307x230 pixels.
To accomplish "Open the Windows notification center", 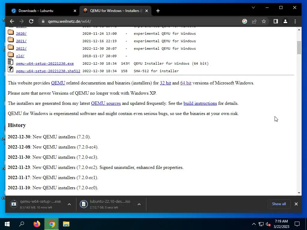I will click(x=297, y=224).
